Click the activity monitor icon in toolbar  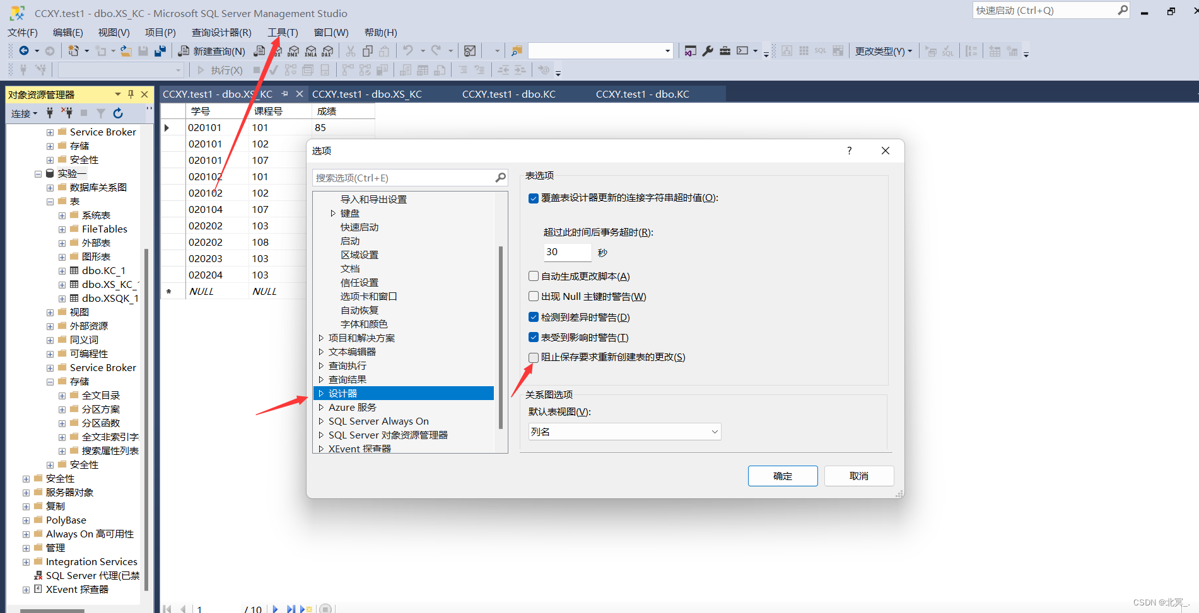point(470,51)
